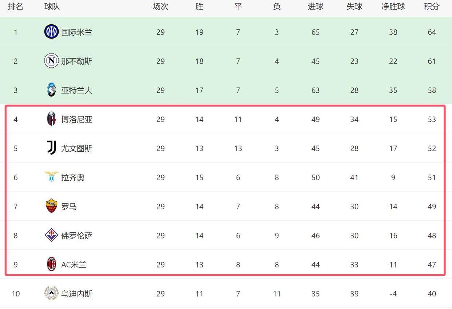Click the Fiorentina club crest
The height and width of the screenshot is (309, 452).
[51, 235]
